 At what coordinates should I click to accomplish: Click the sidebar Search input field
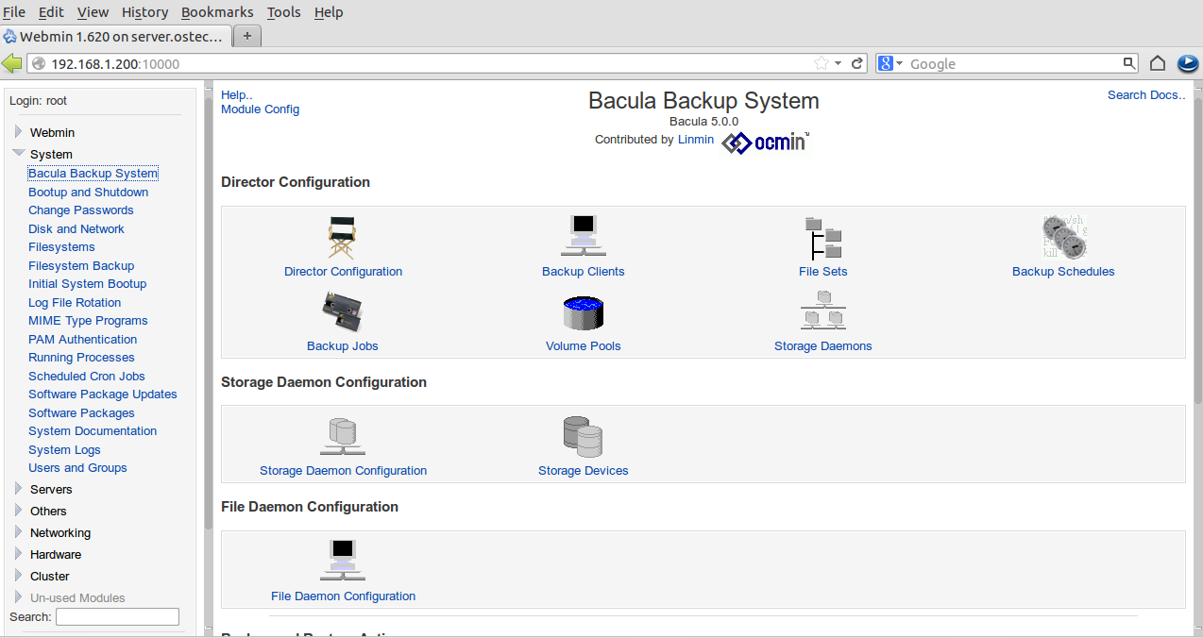[117, 616]
